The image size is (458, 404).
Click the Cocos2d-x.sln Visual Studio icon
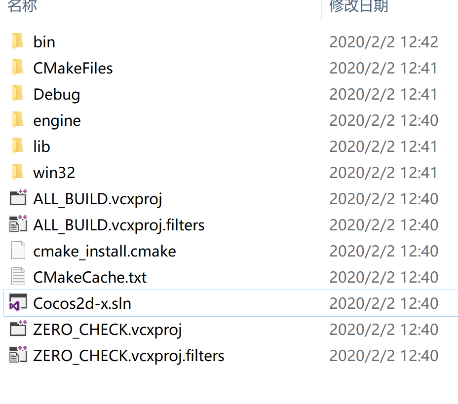(x=18, y=302)
